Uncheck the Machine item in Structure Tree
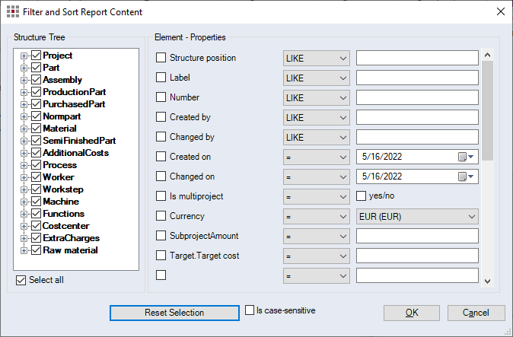The height and width of the screenshot is (337, 513). coord(35,202)
